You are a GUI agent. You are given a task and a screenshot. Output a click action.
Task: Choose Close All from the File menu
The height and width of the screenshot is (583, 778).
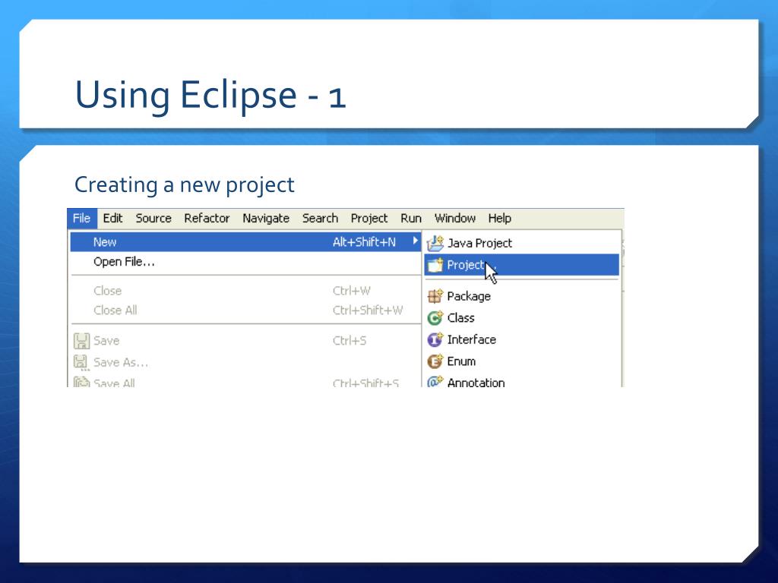[x=245, y=310]
